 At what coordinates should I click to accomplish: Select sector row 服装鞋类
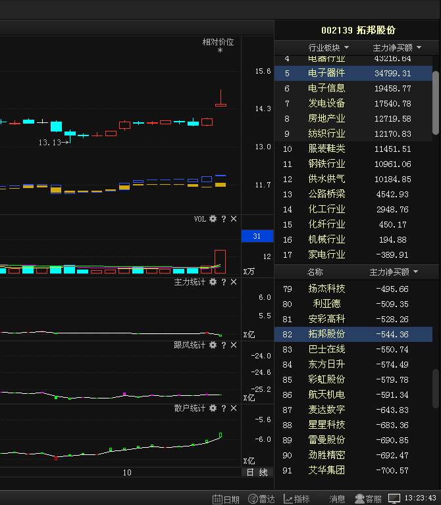pos(353,149)
